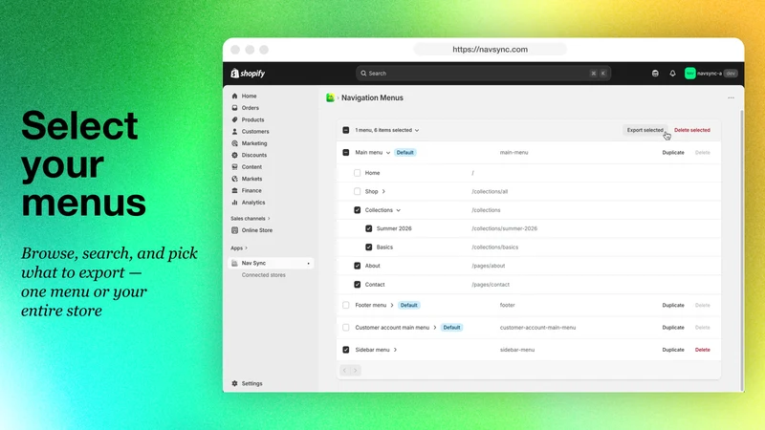Go to next page arrow in pagination

pos(356,371)
